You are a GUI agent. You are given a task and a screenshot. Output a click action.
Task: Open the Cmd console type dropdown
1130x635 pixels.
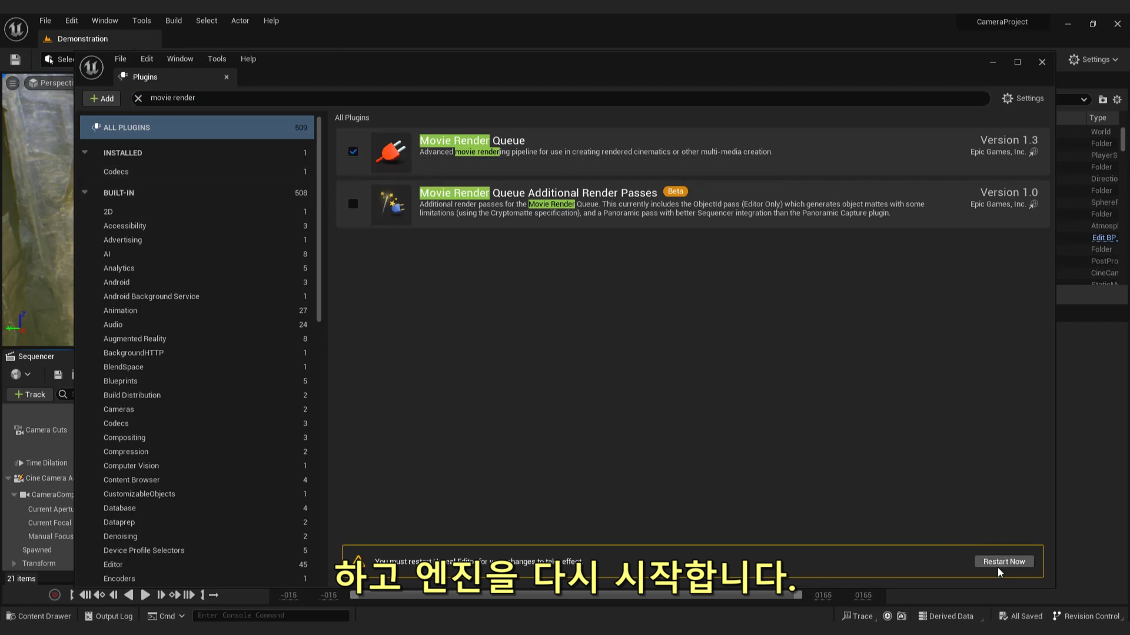tap(167, 616)
